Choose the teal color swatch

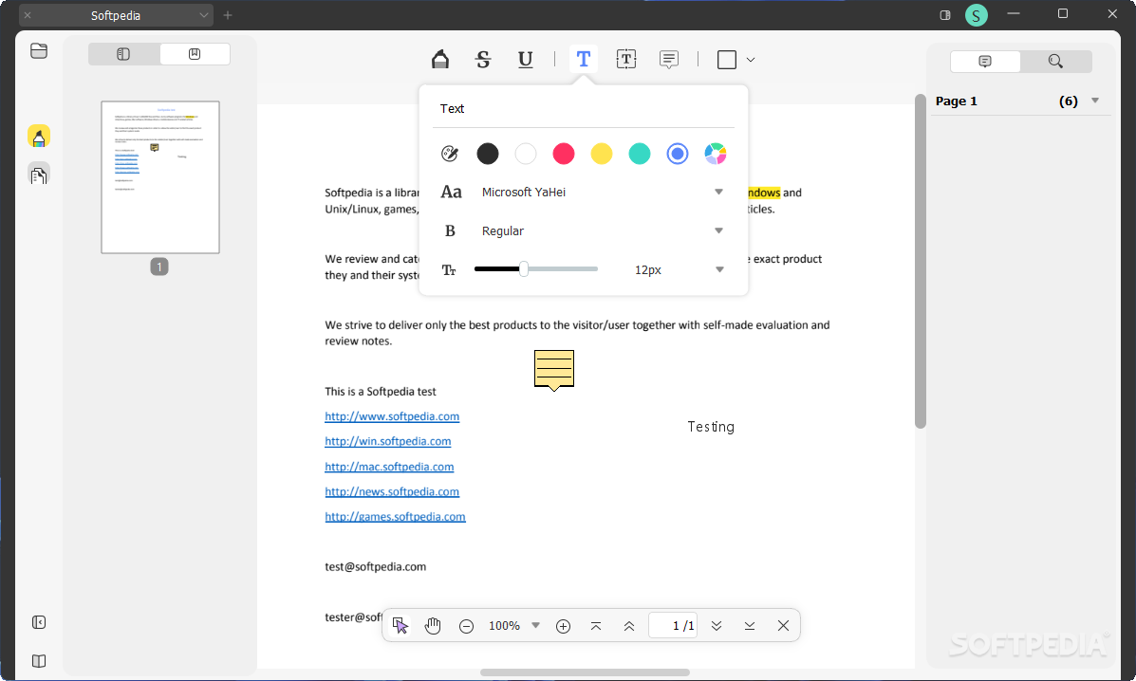click(x=639, y=154)
